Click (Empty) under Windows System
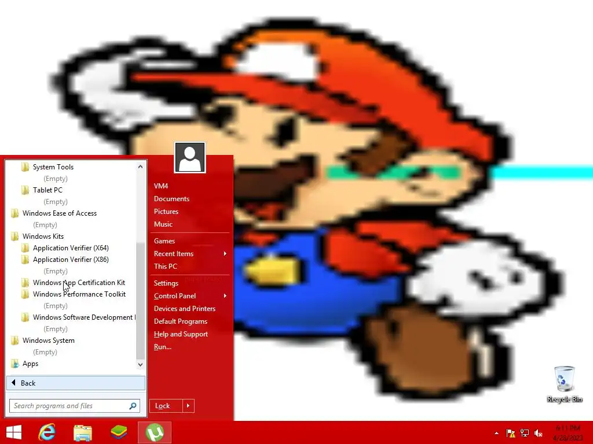The width and height of the screenshot is (593, 444). click(x=45, y=352)
